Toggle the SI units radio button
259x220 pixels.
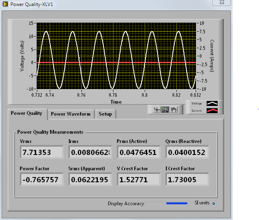click(x=214, y=204)
